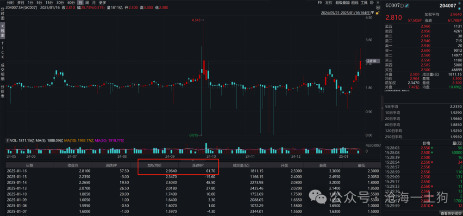463x216 pixels.
Task: Open the 工具 tools menu
Action: click(364, 3)
